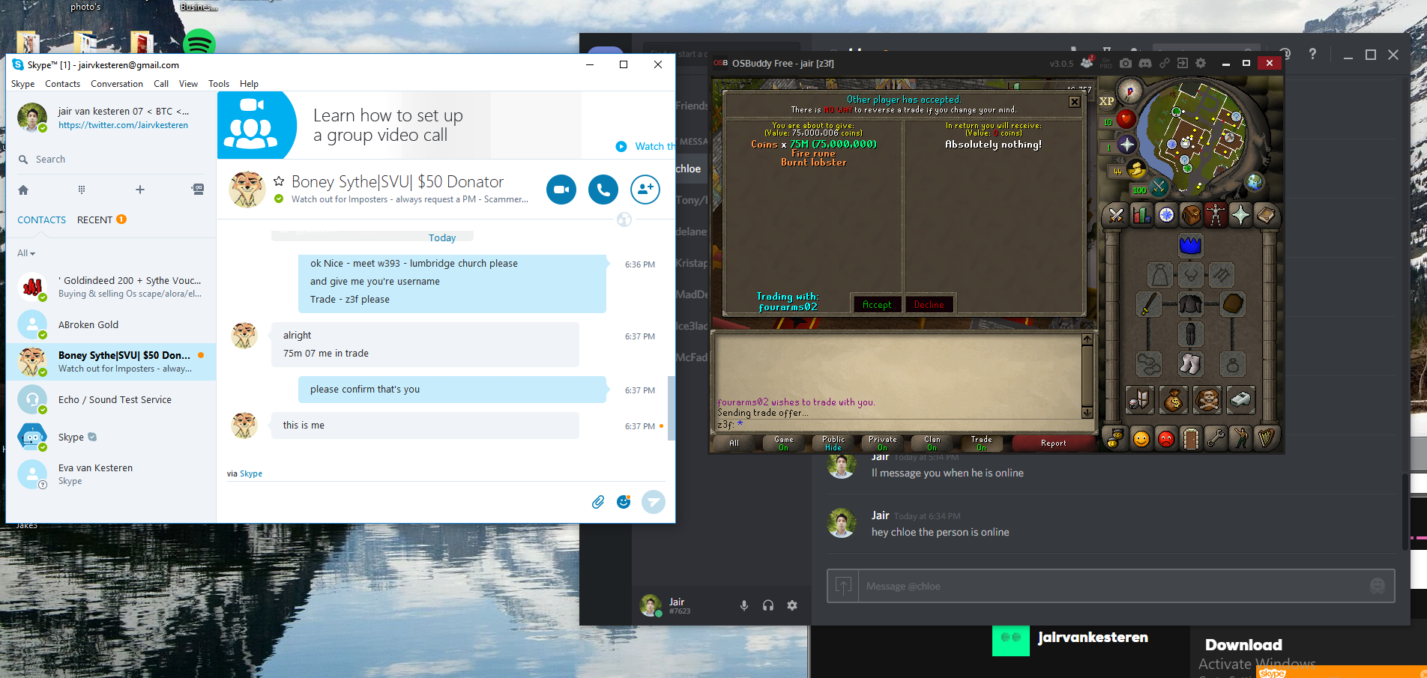Open the Conversation menu in Skype
This screenshot has width=1427, height=678.
117,84
